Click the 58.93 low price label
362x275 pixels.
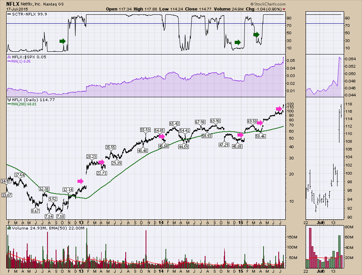tap(207, 136)
